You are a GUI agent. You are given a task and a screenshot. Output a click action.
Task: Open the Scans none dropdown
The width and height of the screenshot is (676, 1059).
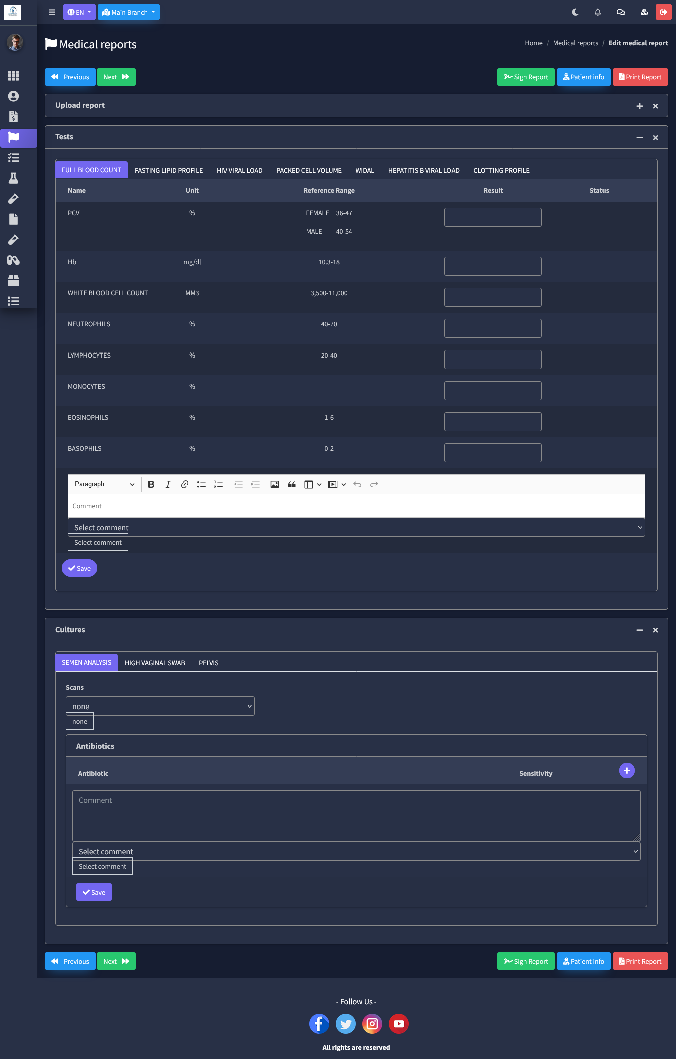tap(160, 706)
